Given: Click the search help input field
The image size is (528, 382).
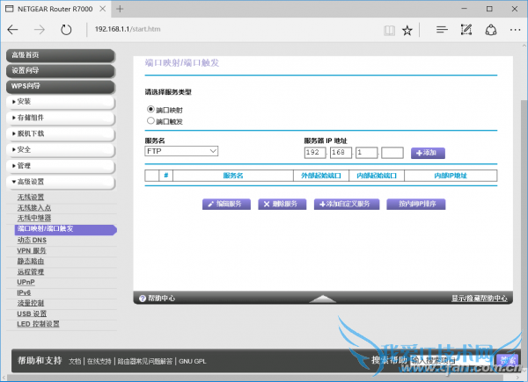Looking at the screenshot, I should point(451,361).
